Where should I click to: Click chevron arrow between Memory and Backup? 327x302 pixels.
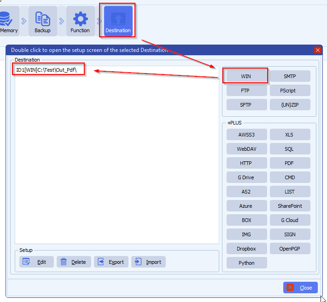point(24,21)
